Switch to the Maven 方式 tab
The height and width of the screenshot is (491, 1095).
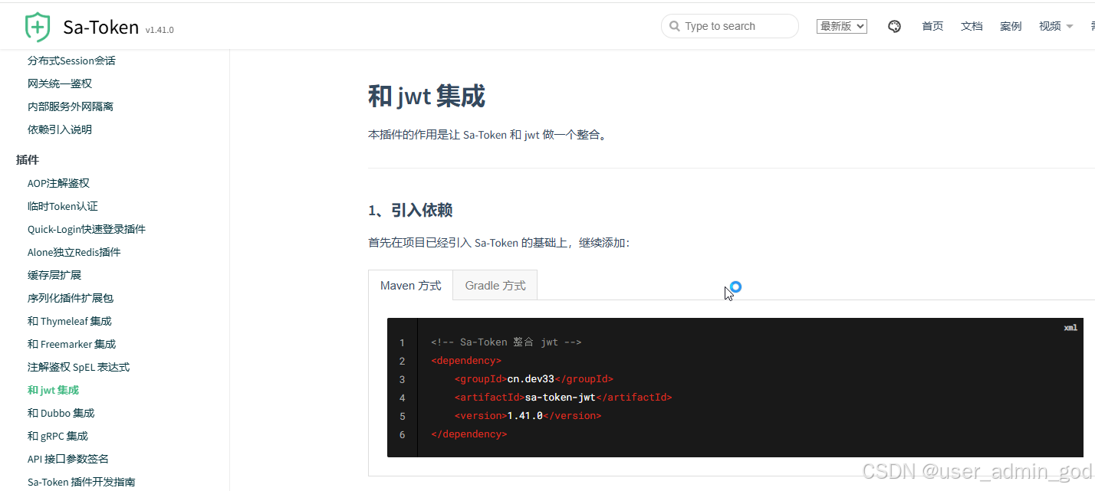tap(411, 285)
